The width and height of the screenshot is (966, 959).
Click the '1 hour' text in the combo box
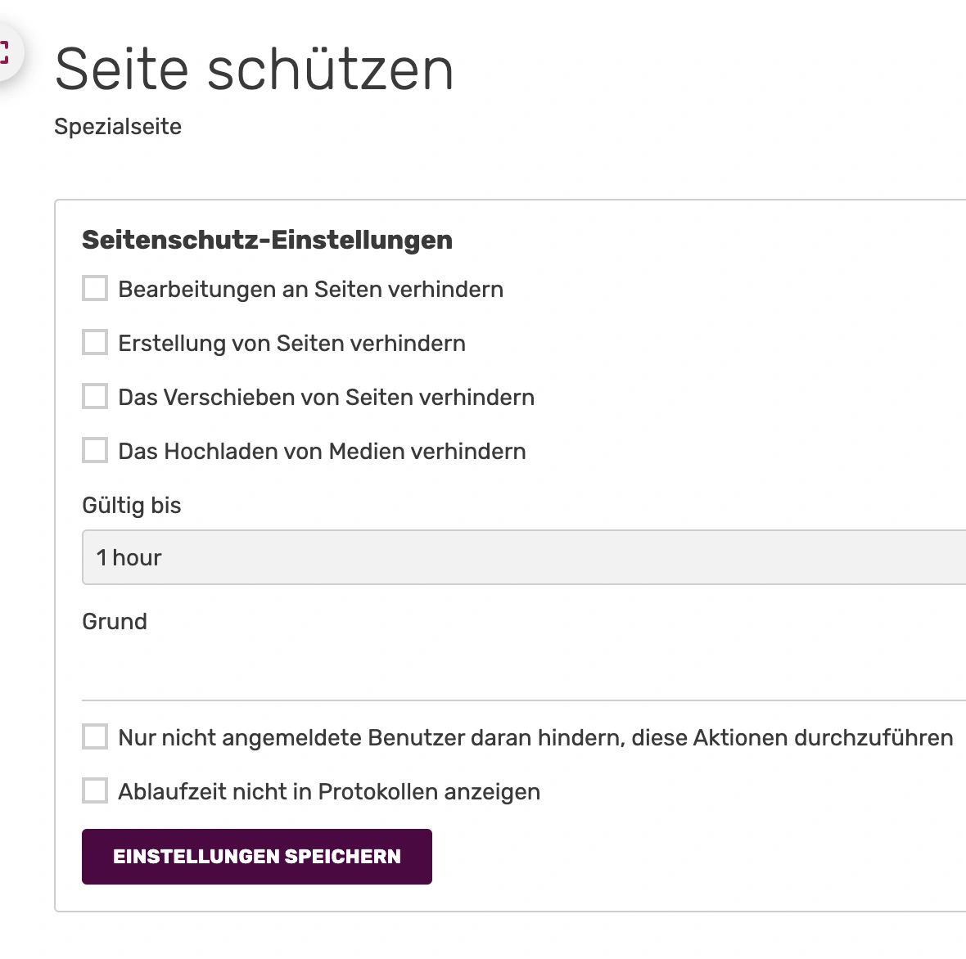pyautogui.click(x=129, y=557)
